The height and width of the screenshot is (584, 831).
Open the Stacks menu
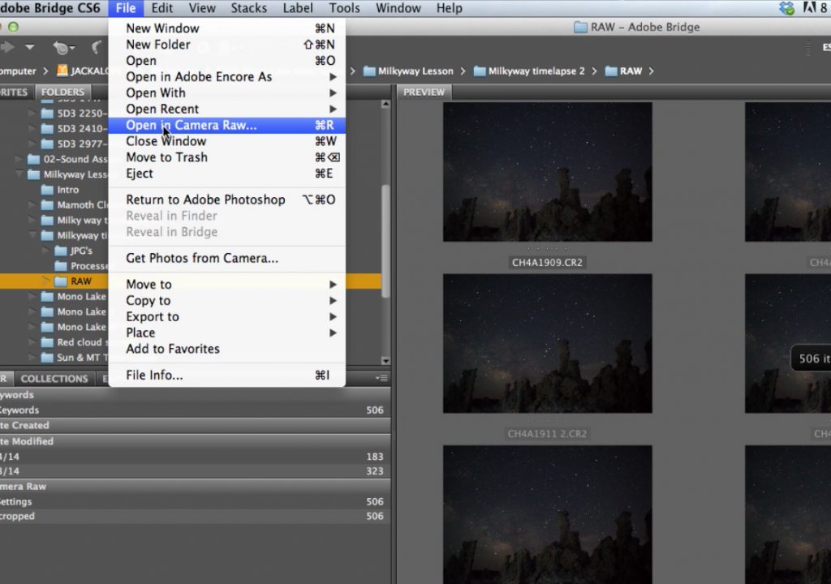coord(248,8)
